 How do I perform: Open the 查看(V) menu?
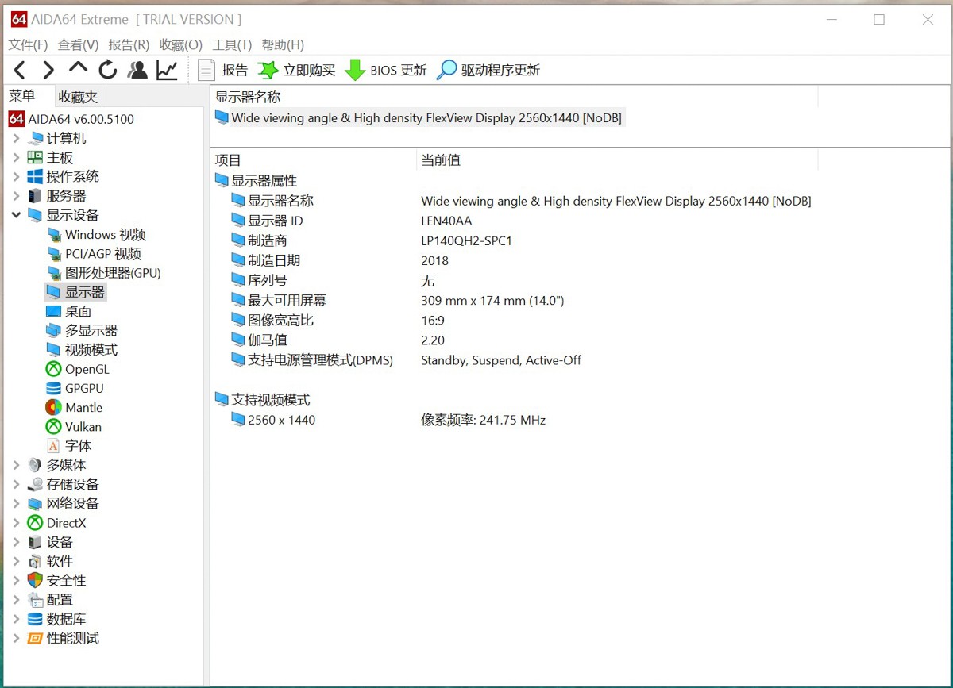pos(78,45)
